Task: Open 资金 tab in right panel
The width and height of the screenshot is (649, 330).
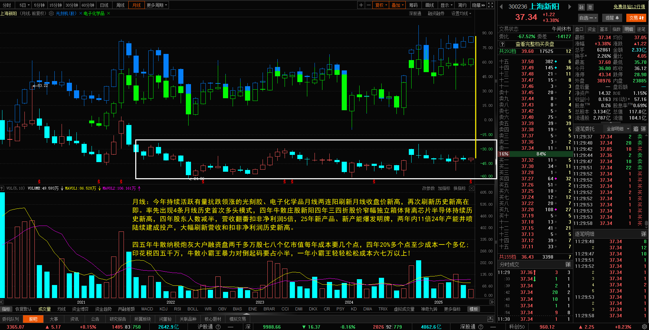Action: [x=592, y=29]
